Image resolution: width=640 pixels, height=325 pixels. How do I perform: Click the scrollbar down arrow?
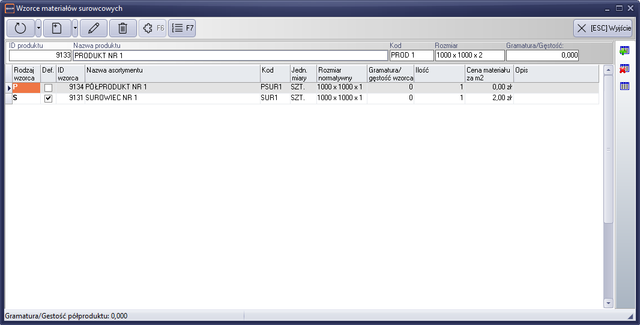(x=608, y=303)
